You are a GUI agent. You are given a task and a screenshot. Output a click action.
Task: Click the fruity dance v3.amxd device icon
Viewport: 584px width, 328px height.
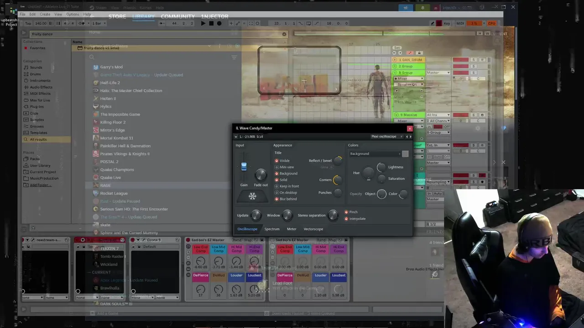(80, 48)
